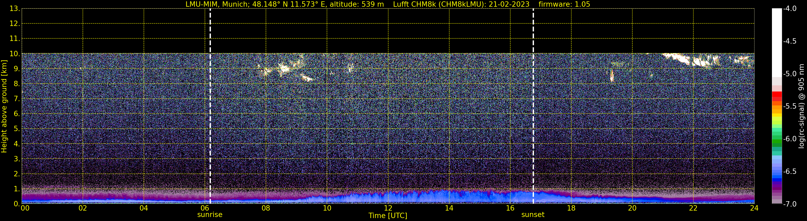
Task: Click the '02' tick on the time axis
Action: pos(83,208)
